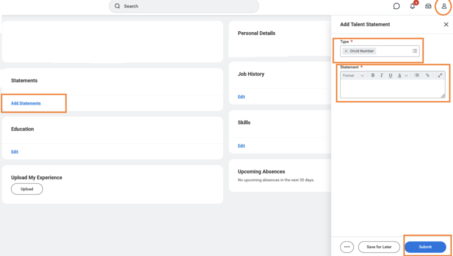Choose the text color button
Viewport: 453px width, 256px height.
(x=399, y=76)
